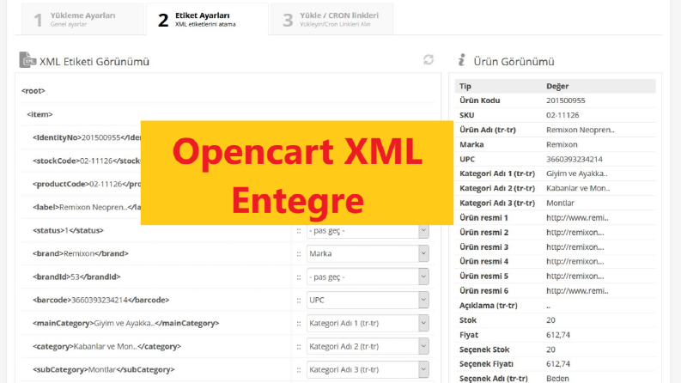The image size is (681, 383).
Task: Click the label Remixon Neopren XML row
Action: point(87,207)
